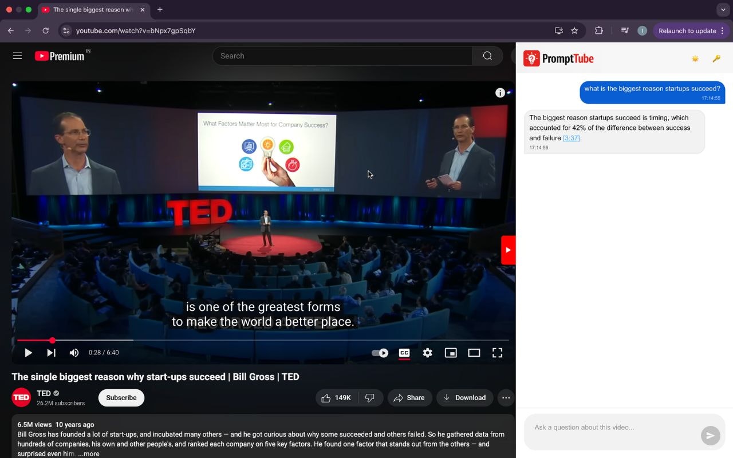Expand the tab search chevron
Screen dimensions: 733x458
723,10
